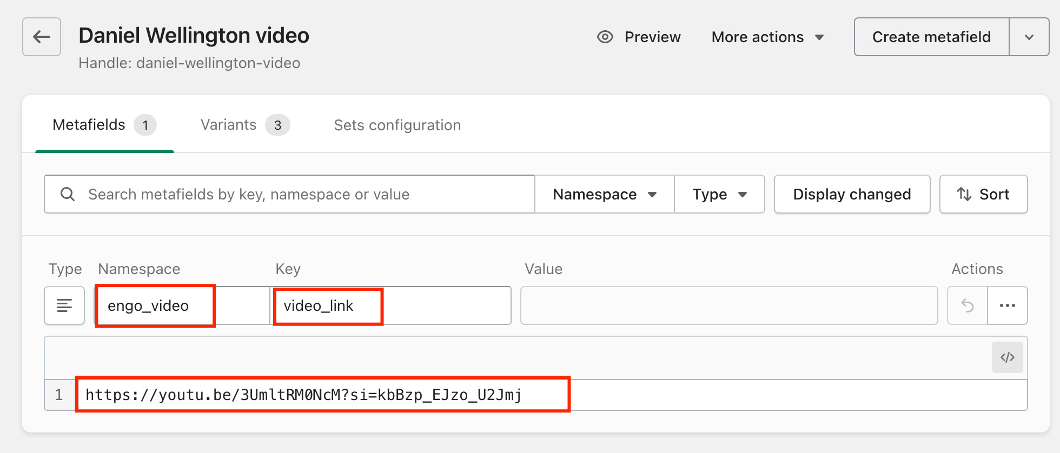
Task: Toggle the code view icon in the editor
Action: tap(1008, 357)
